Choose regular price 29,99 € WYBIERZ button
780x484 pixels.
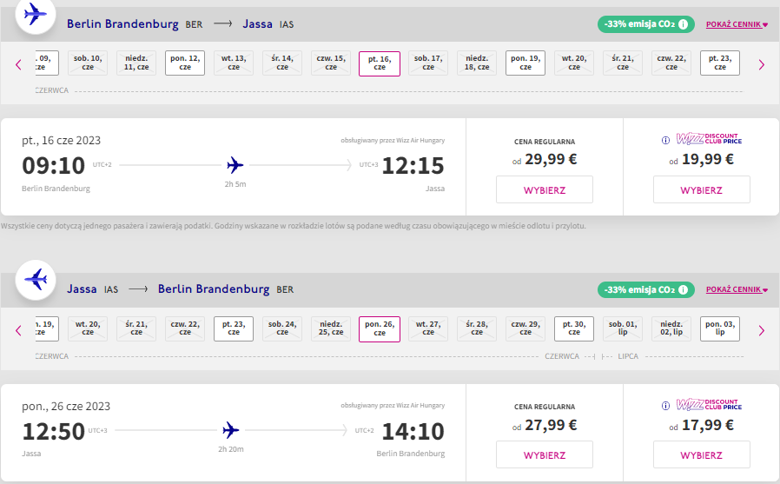click(545, 189)
